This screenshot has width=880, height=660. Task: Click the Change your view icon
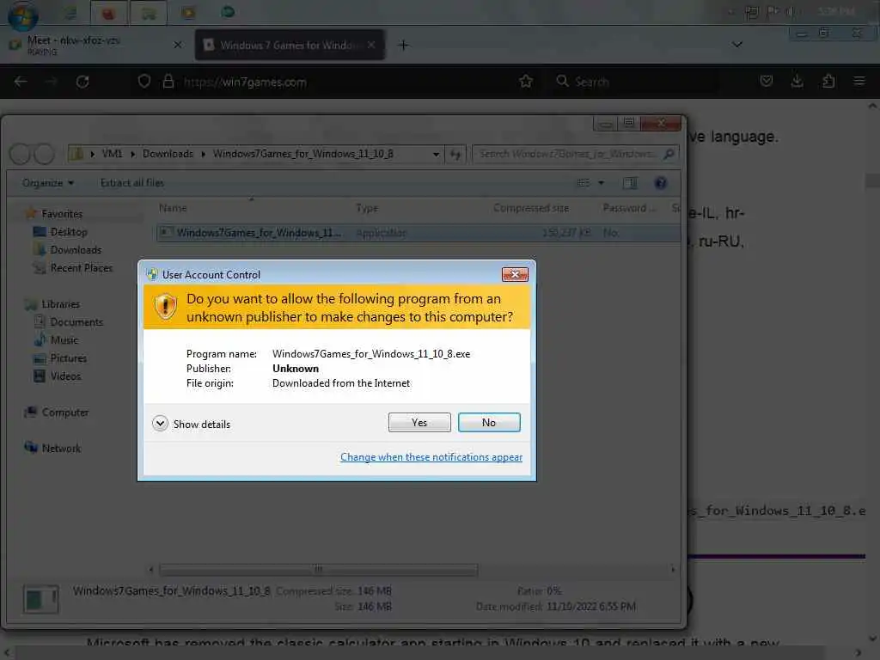click(x=584, y=183)
